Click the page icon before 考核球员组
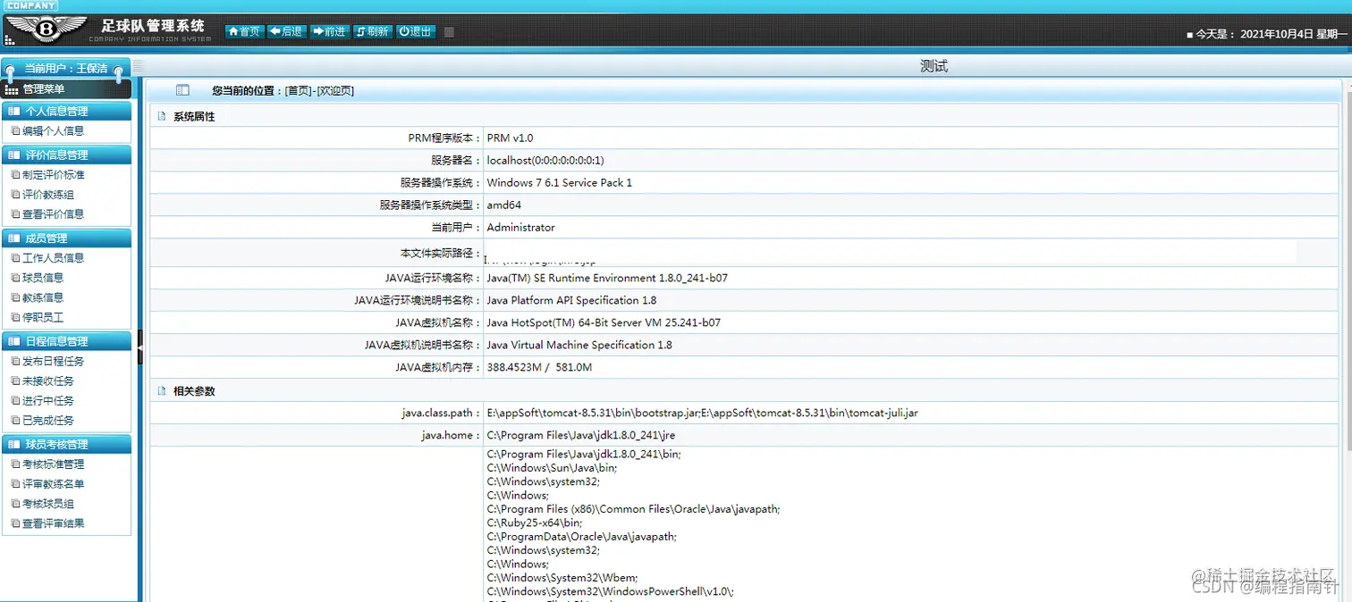The image size is (1352, 602). point(15,504)
